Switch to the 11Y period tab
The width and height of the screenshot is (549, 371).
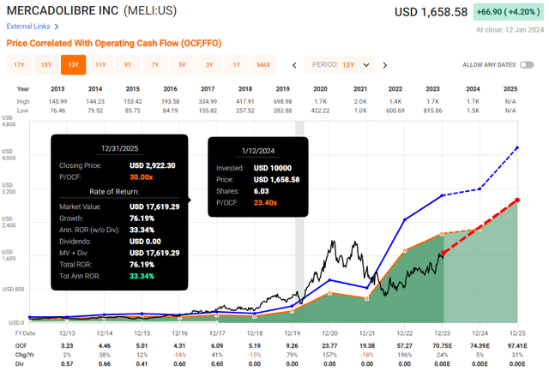100,64
